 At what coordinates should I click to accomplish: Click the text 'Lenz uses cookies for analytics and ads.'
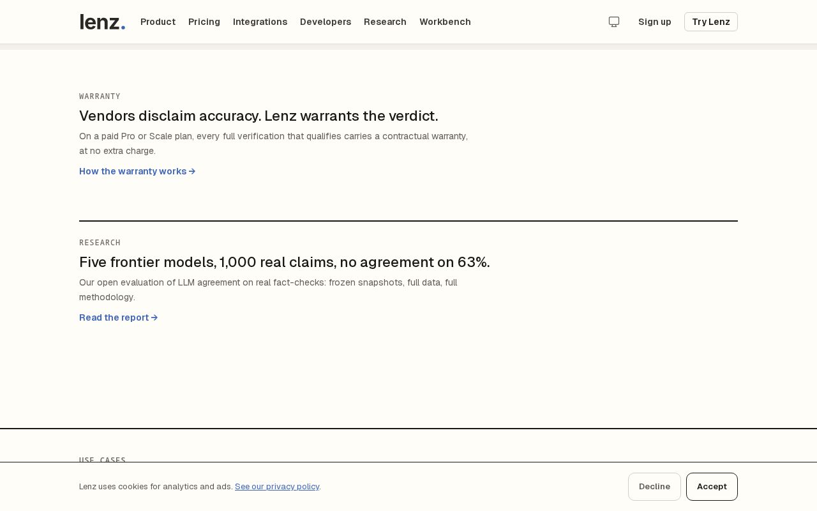point(156,487)
